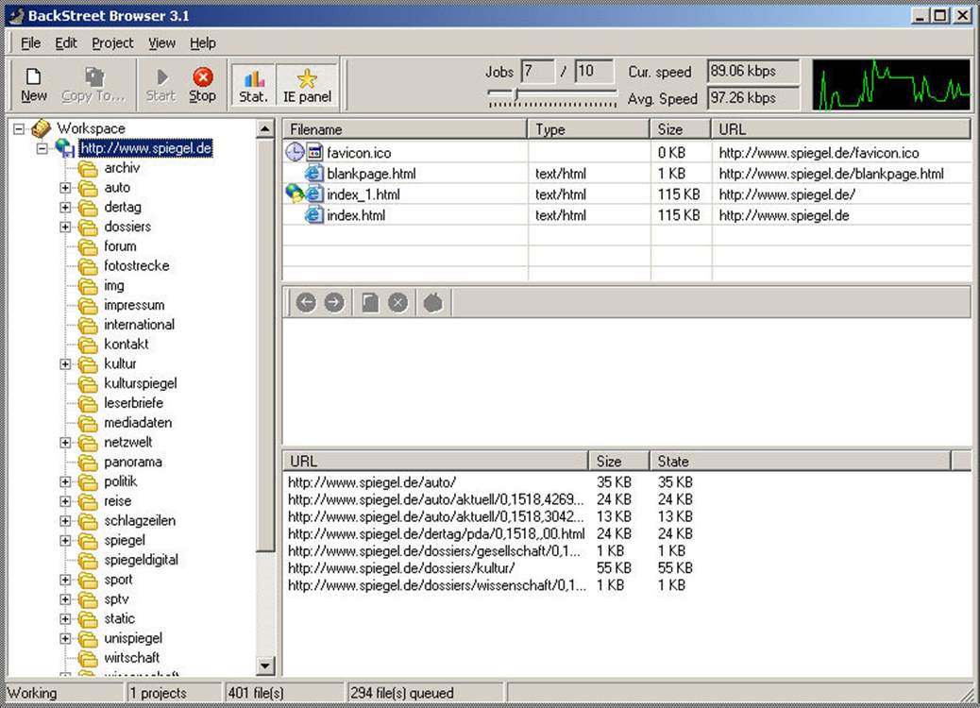This screenshot has width=980, height=708.
Task: Go back in the preview browser toolbar
Action: 306,303
